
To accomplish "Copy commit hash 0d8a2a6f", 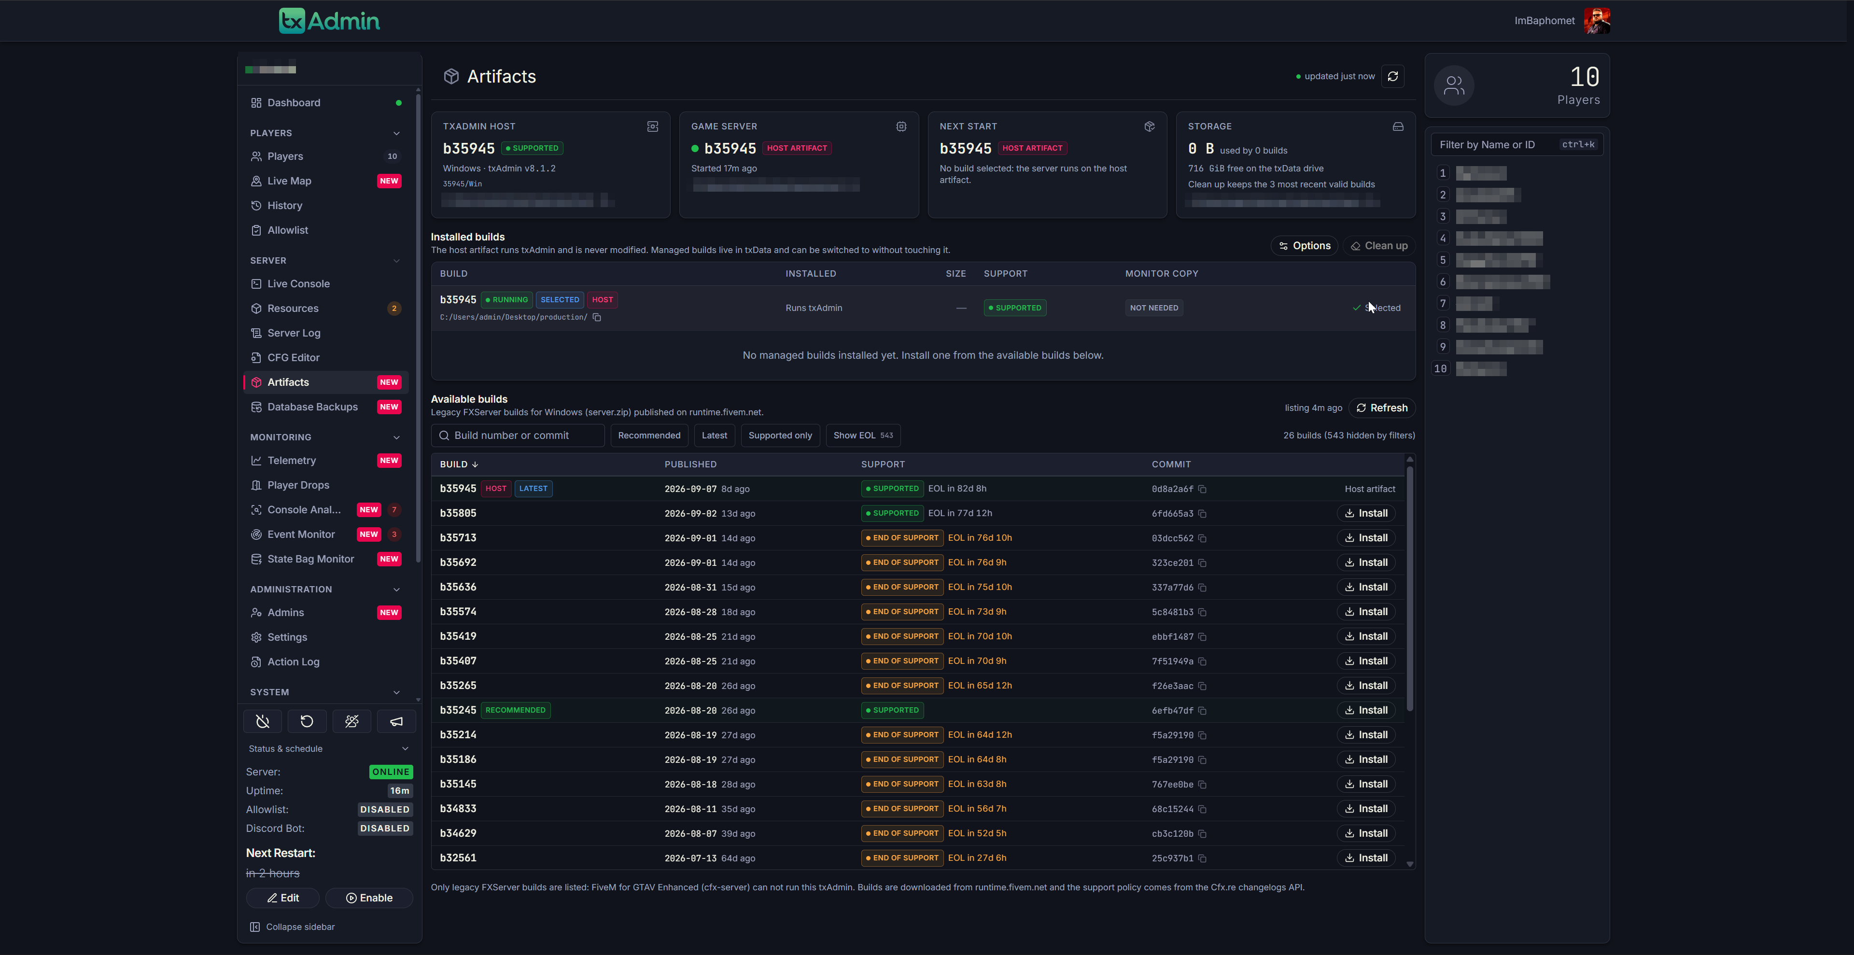I will click(1202, 490).
